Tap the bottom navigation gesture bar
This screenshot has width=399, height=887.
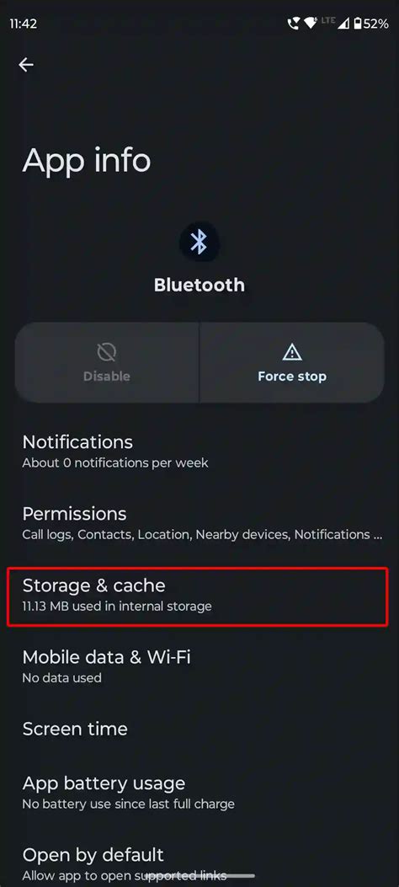tap(199, 876)
